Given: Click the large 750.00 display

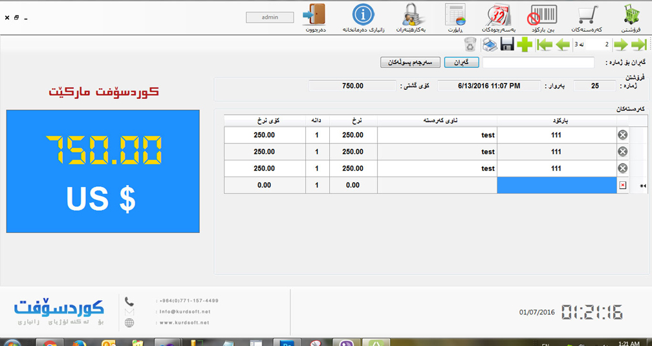Looking at the screenshot, I should (103, 149).
